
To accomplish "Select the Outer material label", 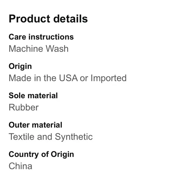I will [x=36, y=125].
